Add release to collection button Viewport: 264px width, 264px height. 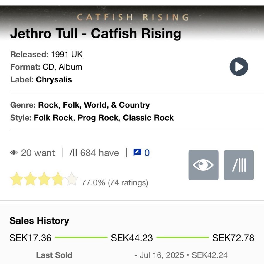point(239,165)
